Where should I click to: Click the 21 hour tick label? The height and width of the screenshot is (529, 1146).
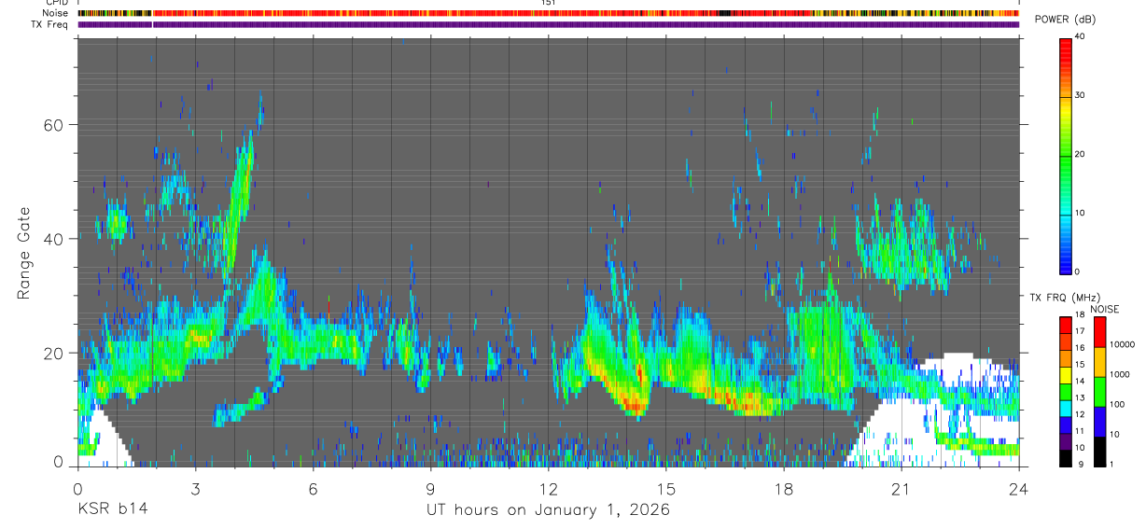pyautogui.click(x=901, y=488)
